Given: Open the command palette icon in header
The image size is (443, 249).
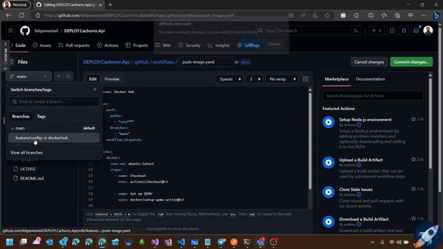Looking at the screenshot, I should (356, 30).
